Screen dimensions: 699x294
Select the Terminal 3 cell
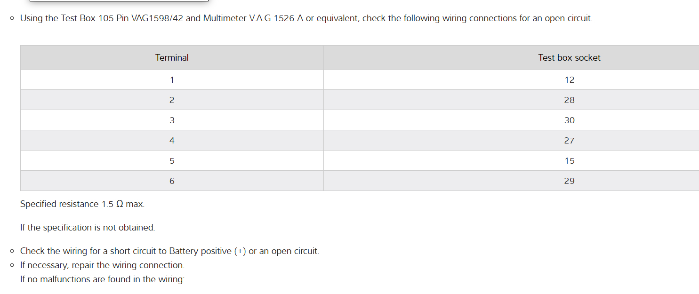click(x=172, y=120)
